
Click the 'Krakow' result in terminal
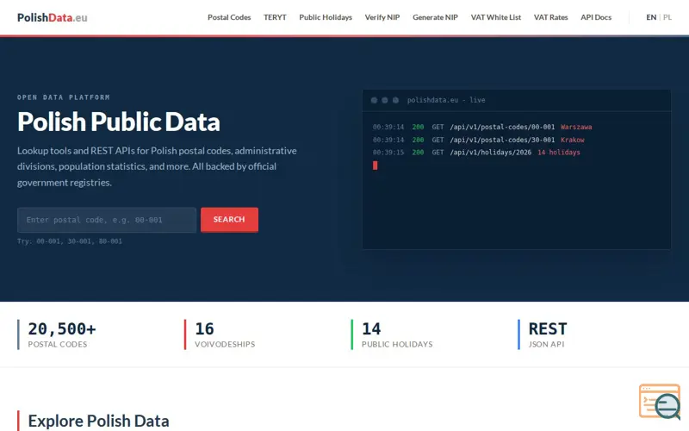[573, 140]
